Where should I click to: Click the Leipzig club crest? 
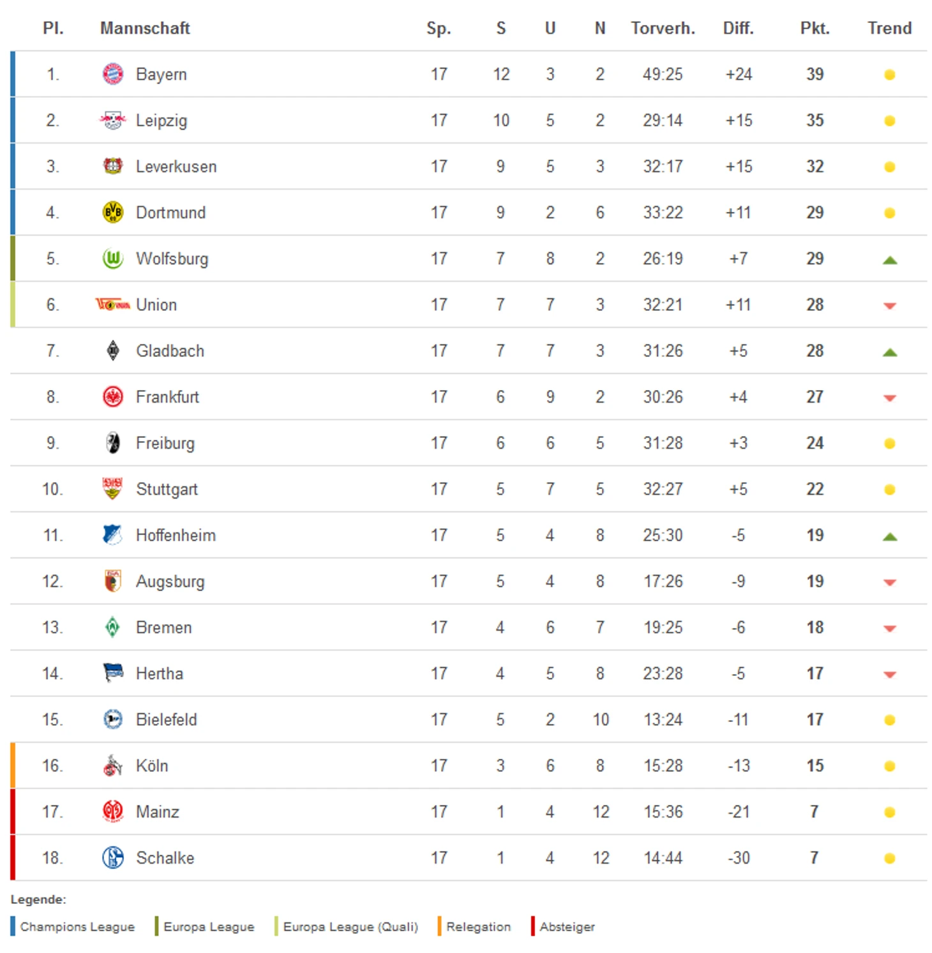(x=113, y=120)
